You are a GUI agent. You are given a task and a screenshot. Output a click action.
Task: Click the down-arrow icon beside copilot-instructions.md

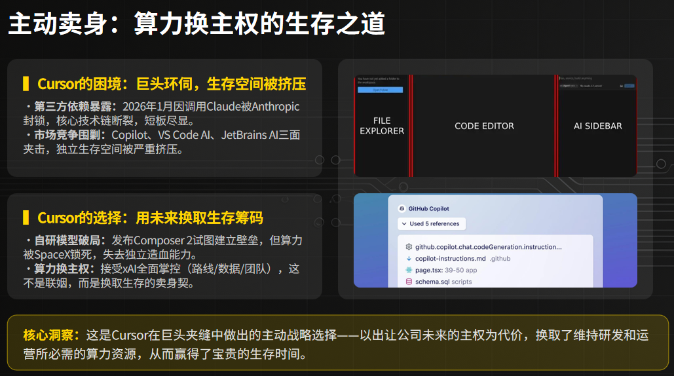409,259
